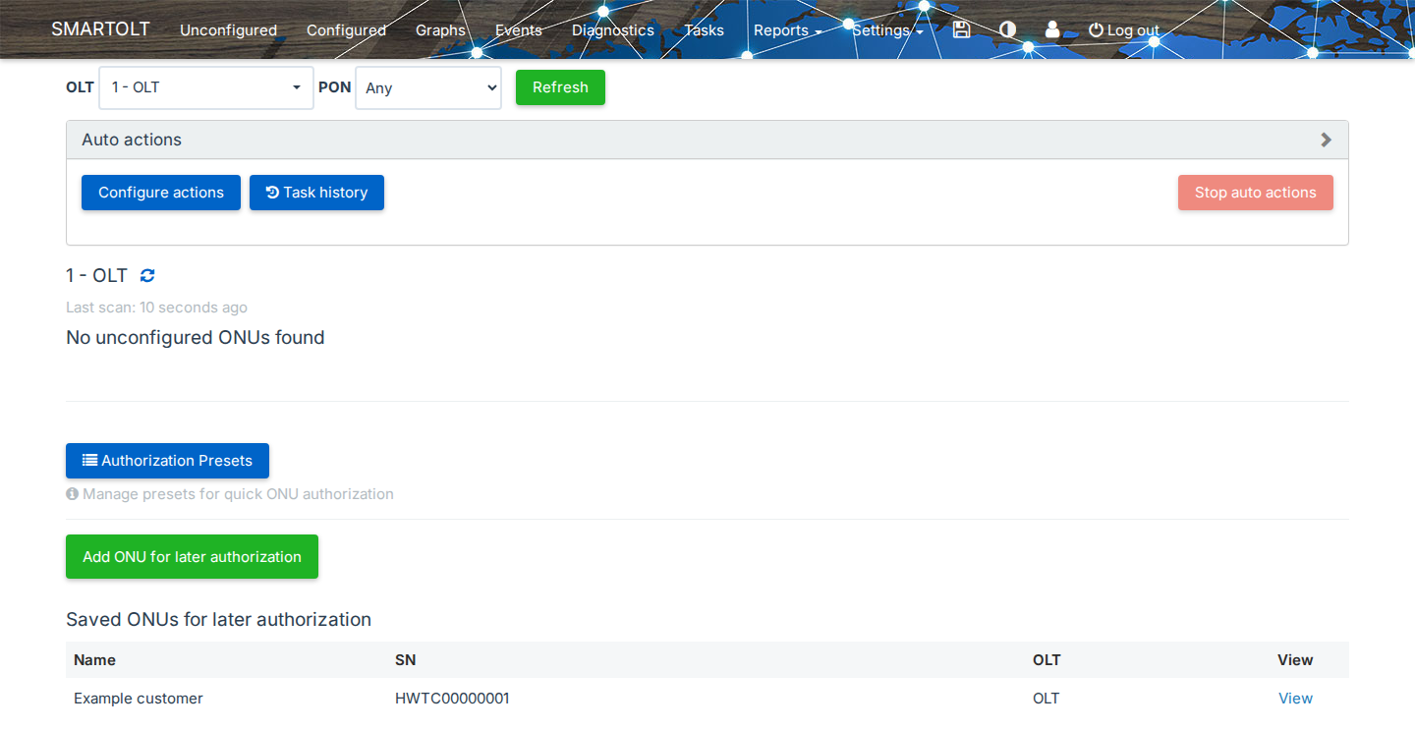The width and height of the screenshot is (1415, 730).
Task: Click the Configure actions button
Action: pyautogui.click(x=161, y=193)
